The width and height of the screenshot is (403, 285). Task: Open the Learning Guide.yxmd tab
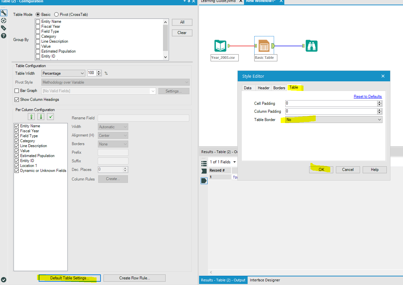point(220,1)
